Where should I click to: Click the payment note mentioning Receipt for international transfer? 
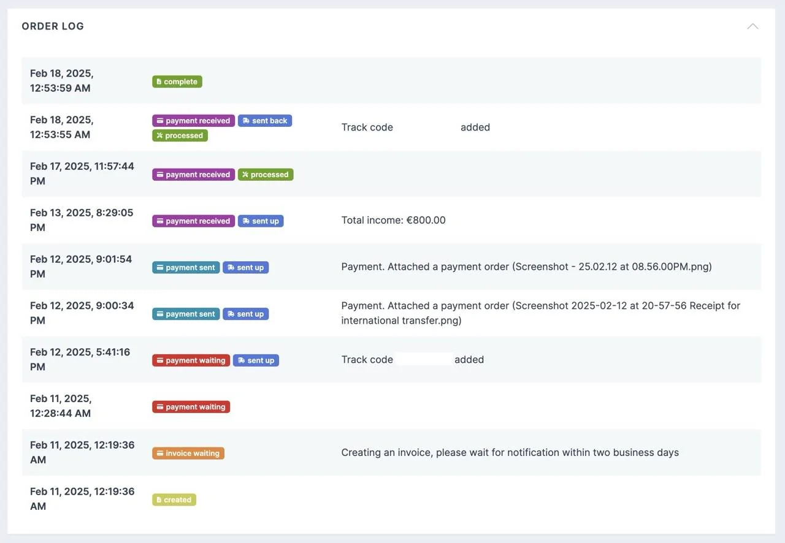541,313
